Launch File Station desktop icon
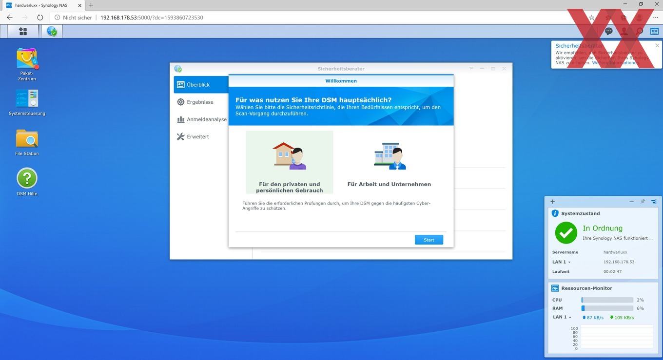 [27, 142]
